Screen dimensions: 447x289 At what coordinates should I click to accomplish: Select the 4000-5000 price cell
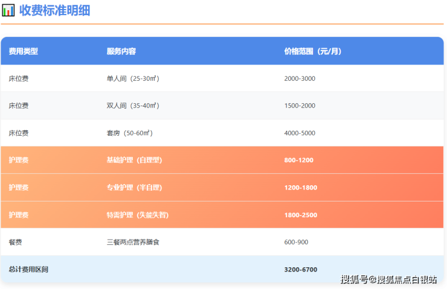pos(299,133)
